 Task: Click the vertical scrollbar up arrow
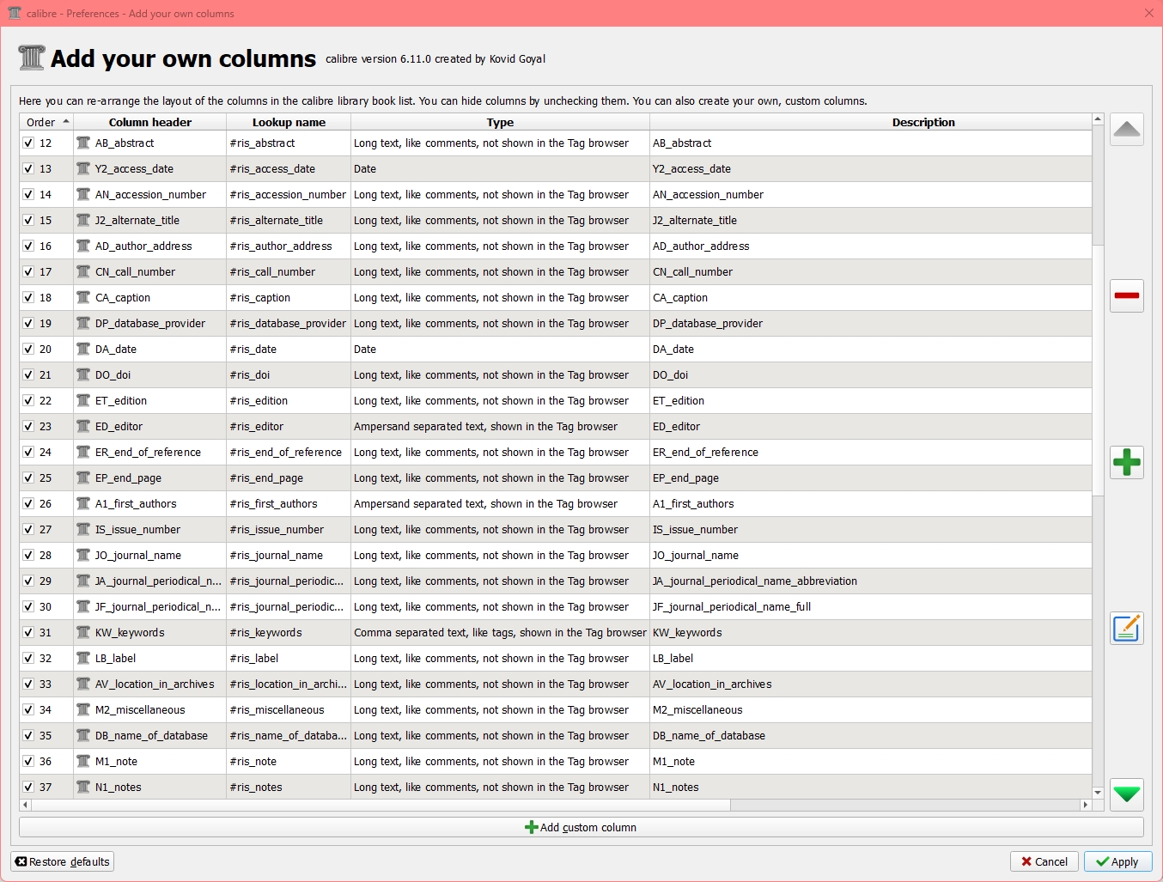coord(1098,119)
